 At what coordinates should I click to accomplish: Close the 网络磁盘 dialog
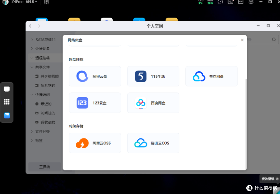(x=242, y=40)
